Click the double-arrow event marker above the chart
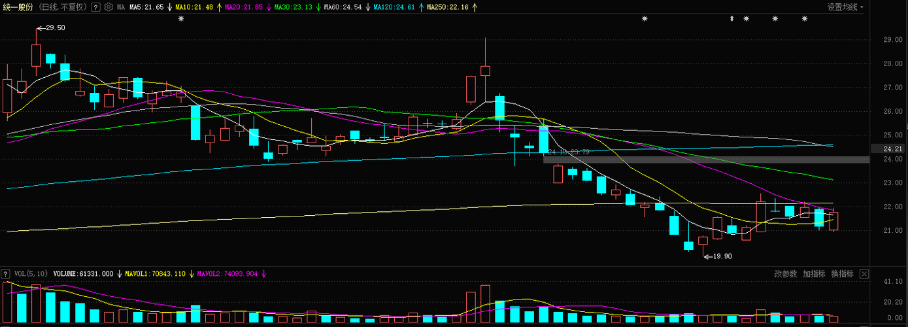 pos(732,19)
